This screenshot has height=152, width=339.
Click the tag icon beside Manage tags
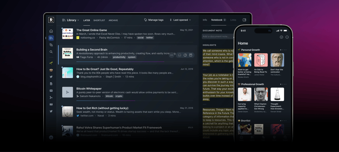145,20
